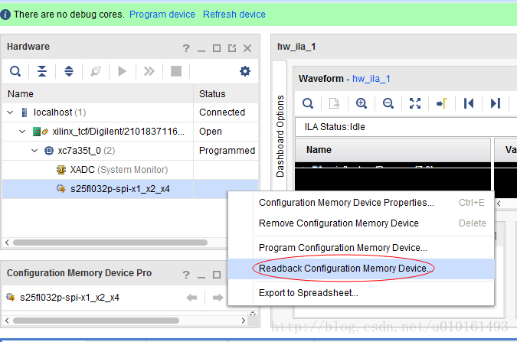The width and height of the screenshot is (517, 342).
Task: Click the Program device link
Action: click(x=162, y=15)
